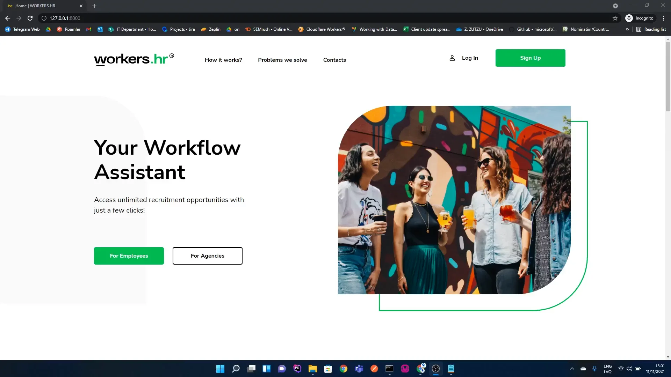View site information icon in address bar
The height and width of the screenshot is (377, 671).
click(44, 18)
